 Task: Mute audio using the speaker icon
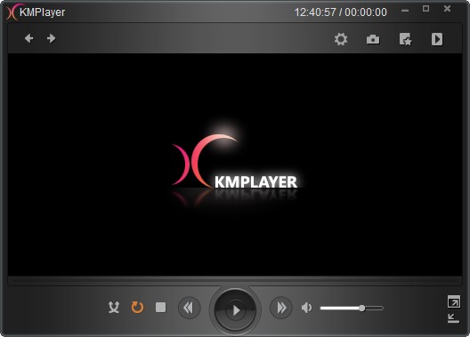306,308
